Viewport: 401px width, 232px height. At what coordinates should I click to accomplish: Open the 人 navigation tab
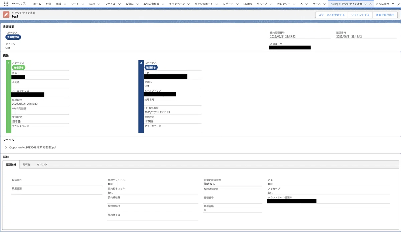301,4
